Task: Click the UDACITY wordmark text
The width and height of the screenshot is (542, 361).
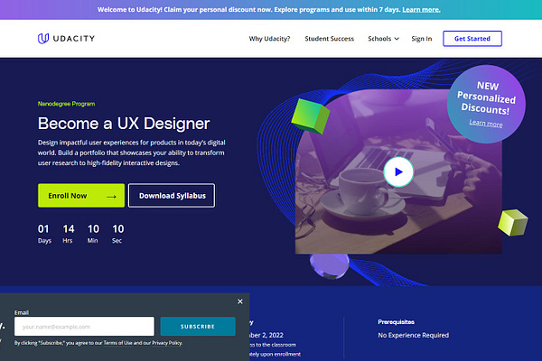Action: [74, 38]
